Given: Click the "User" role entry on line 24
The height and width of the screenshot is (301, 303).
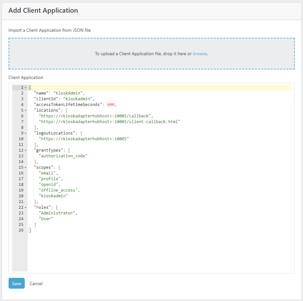Looking at the screenshot, I should (46, 219).
